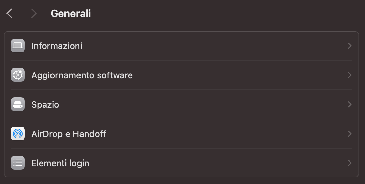Click the disk drive icon for Spazio
Screen dimensions: 365x184
(x=18, y=104)
